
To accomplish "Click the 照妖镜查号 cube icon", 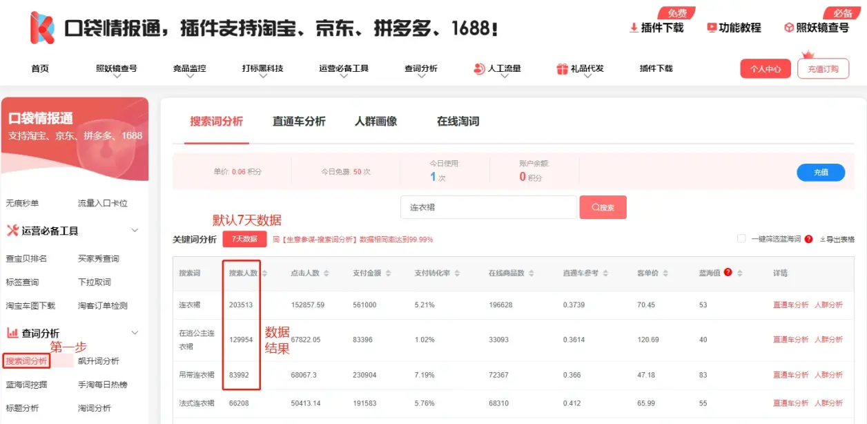I will tap(790, 28).
